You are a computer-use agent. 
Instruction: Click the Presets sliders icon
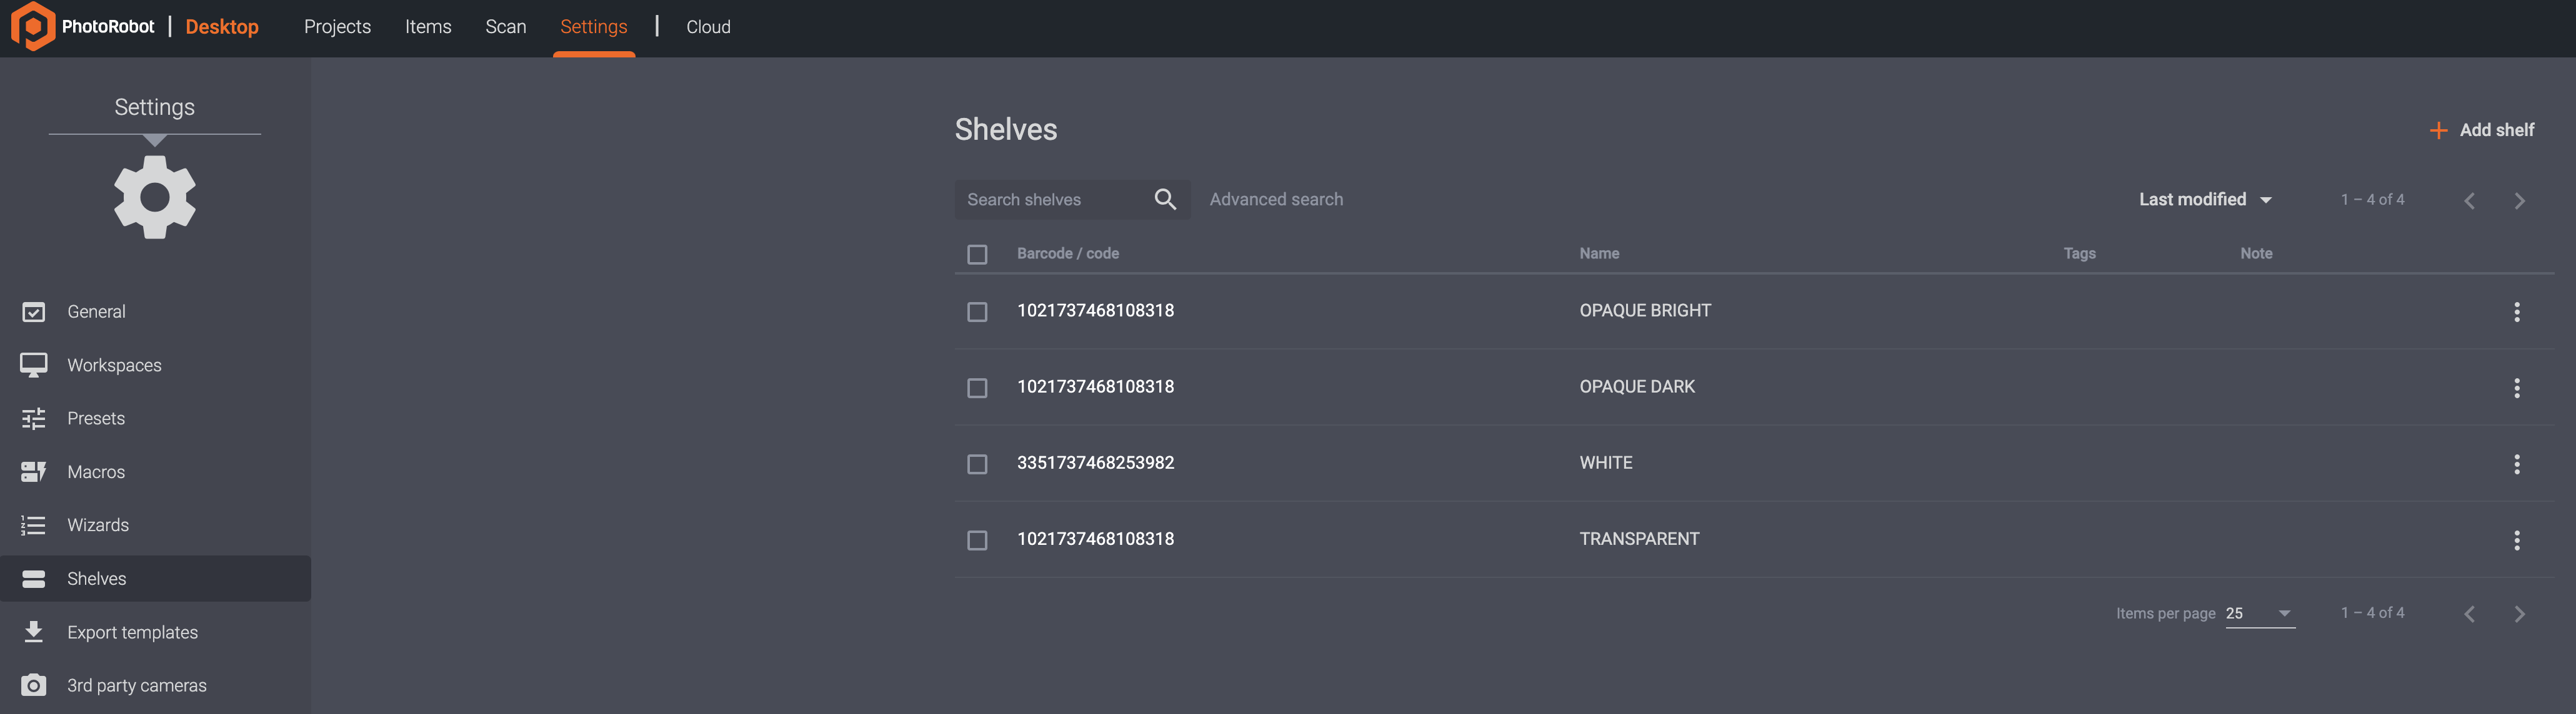[x=33, y=418]
